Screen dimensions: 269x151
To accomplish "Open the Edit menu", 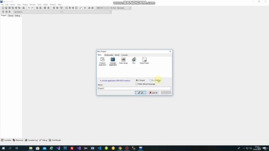I will coord(7,5).
